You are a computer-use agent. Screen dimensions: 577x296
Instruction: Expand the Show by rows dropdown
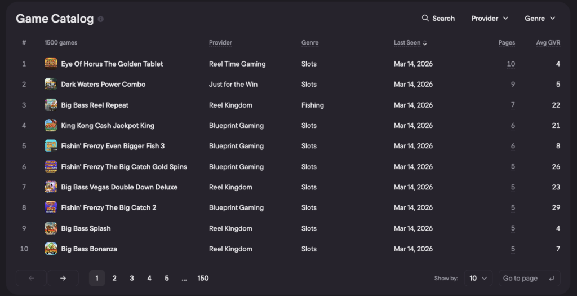pyautogui.click(x=478, y=278)
